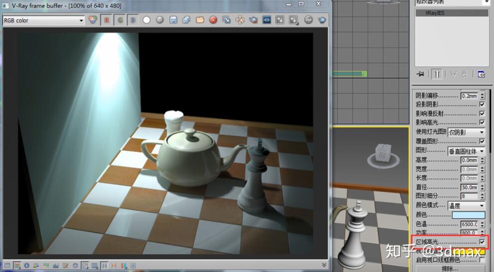Toggle show end result icon
Screen dimensions: 494x272
point(437,74)
